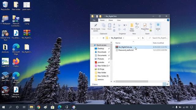Show hidden system tray icons
This screenshot has height=110, width=196.
pyautogui.click(x=173, y=107)
